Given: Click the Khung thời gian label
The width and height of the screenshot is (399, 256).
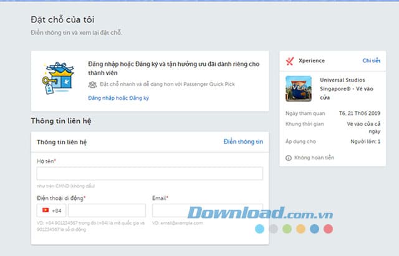Looking at the screenshot, I should tap(305, 124).
